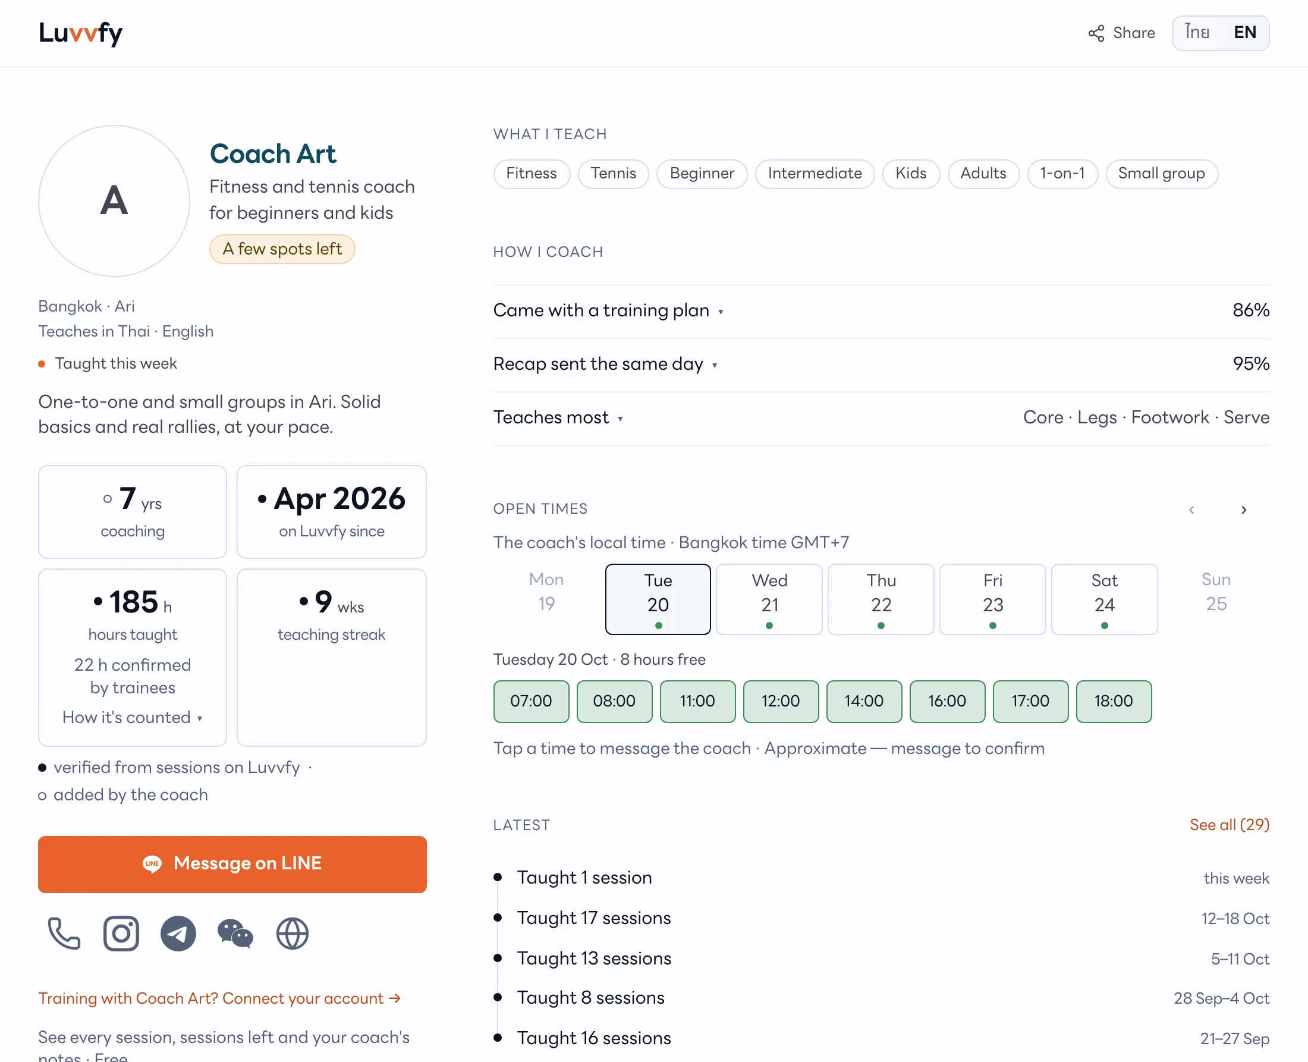Click the 185 hours taught stat card
The height and width of the screenshot is (1062, 1308).
click(132, 657)
